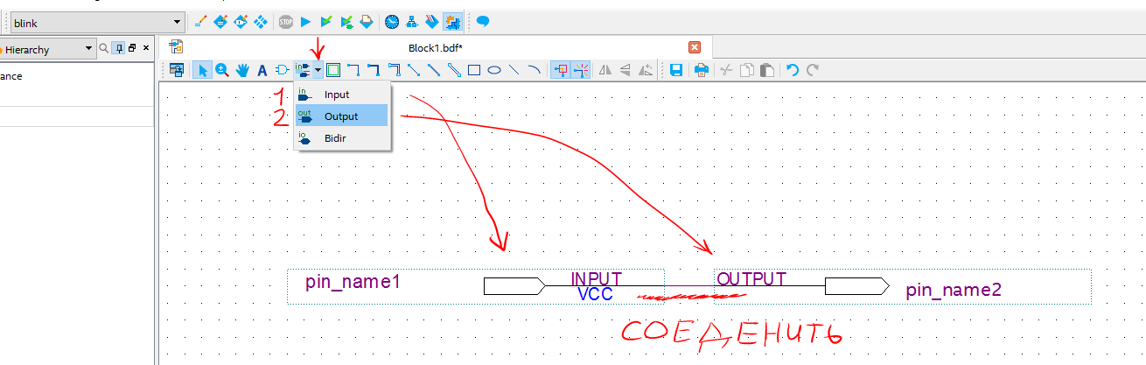The width and height of the screenshot is (1146, 365).
Task: Select the Line tool
Action: (514, 70)
